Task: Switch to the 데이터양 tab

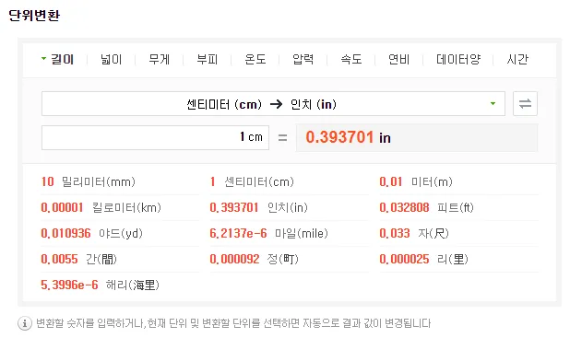Action: pyautogui.click(x=458, y=59)
